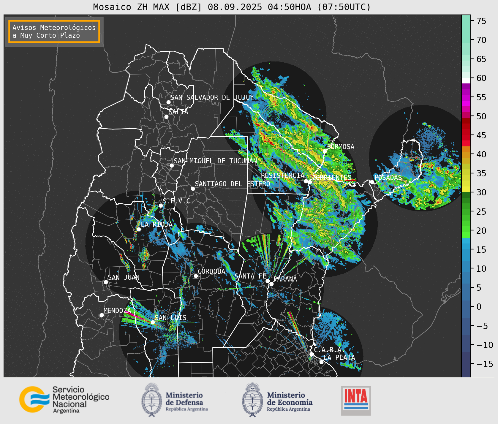Click the colorbar label 0
Screen dimensions: 498x424
[479, 306]
